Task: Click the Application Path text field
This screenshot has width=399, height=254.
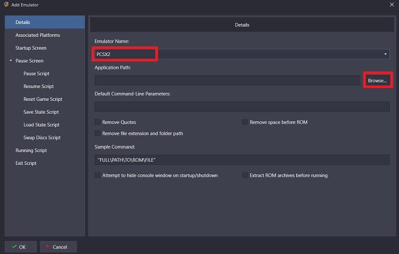Action: point(227,81)
